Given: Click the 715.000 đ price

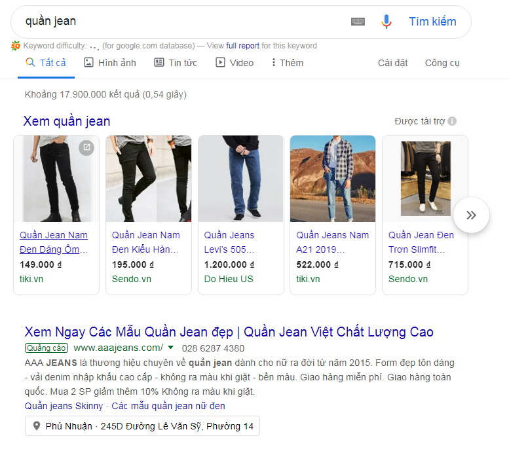Looking at the screenshot, I should 409,264.
